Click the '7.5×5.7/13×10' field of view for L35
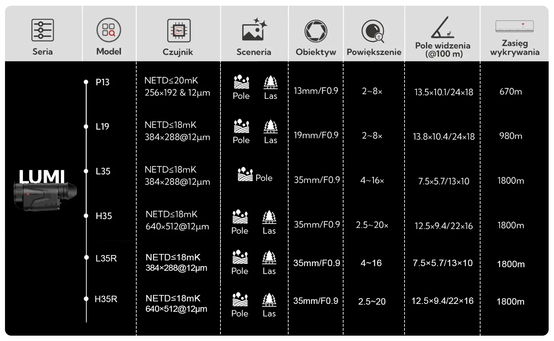Screen dimensions: 554x341 (x=444, y=181)
